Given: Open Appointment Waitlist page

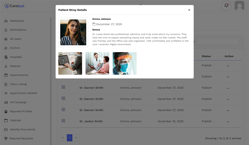Looking at the screenshot, I should pyautogui.click(x=24, y=93).
